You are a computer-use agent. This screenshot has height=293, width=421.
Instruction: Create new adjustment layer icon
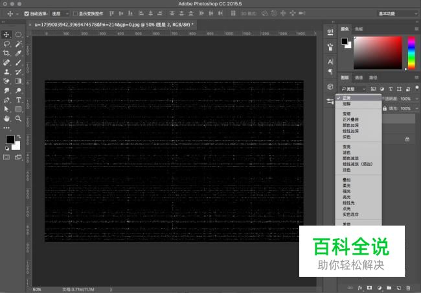coord(380,288)
